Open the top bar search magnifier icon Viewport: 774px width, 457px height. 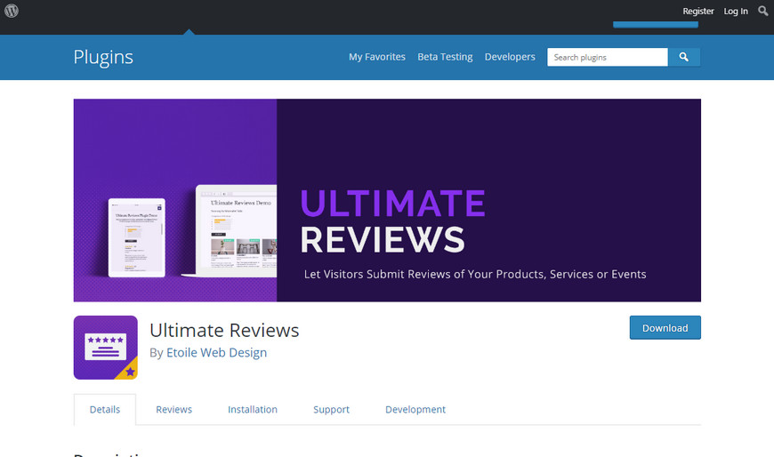[x=762, y=11]
